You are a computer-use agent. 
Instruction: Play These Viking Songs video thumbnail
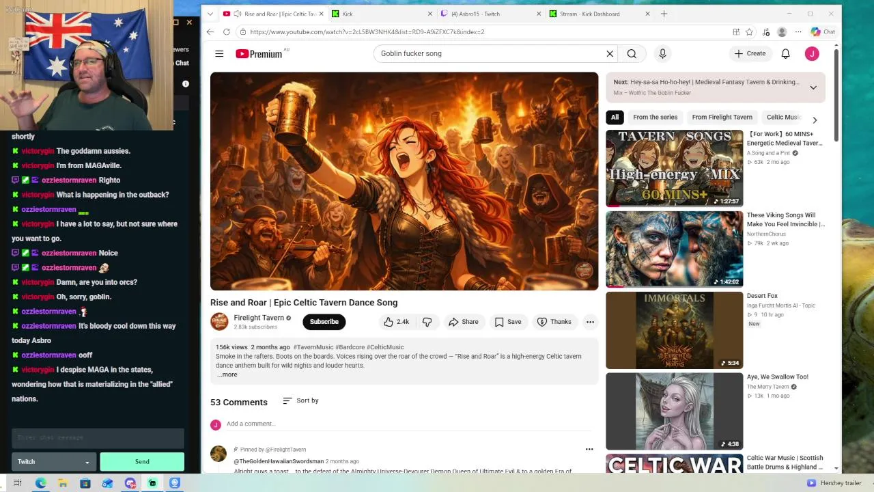[674, 249]
